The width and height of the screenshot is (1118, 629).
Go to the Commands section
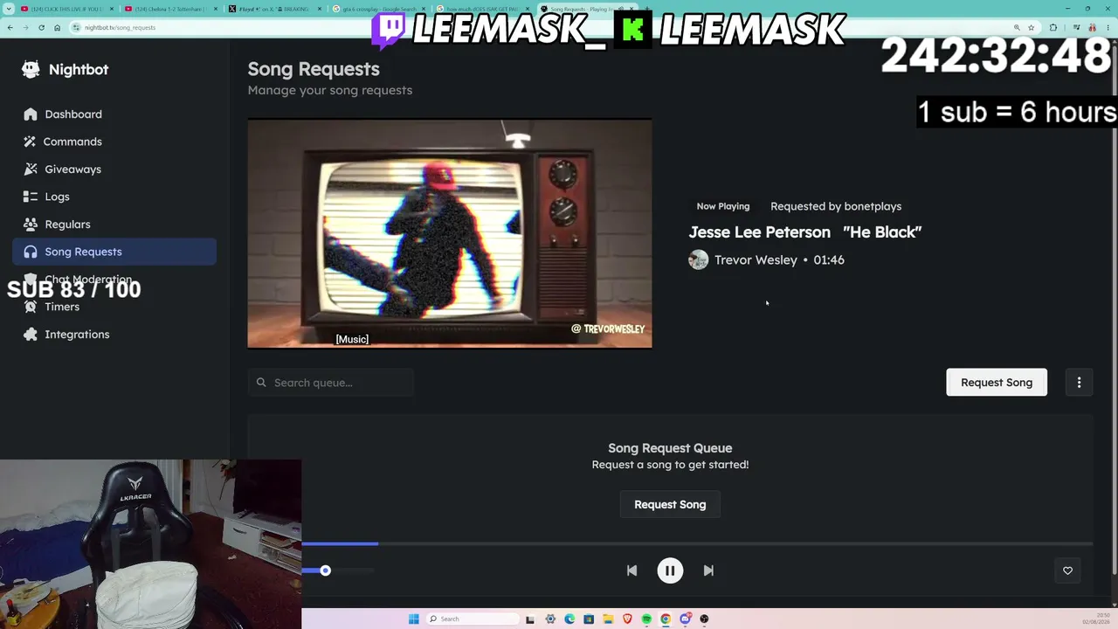(x=114, y=142)
